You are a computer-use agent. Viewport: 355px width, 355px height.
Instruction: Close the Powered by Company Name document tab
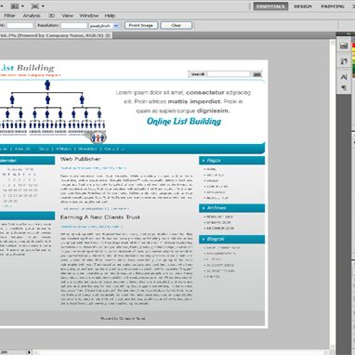click(108, 35)
